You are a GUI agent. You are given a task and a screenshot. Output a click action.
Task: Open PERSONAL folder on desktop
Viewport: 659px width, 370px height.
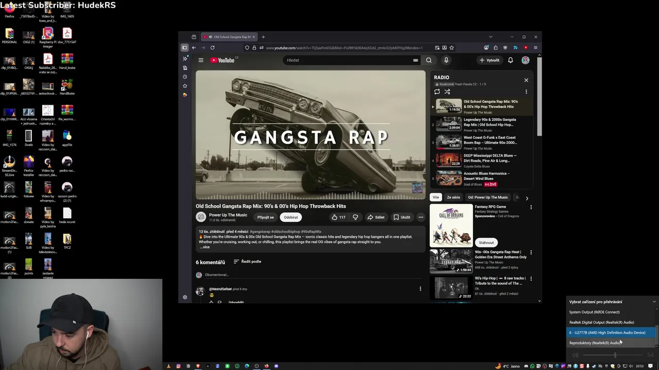pyautogui.click(x=9, y=36)
